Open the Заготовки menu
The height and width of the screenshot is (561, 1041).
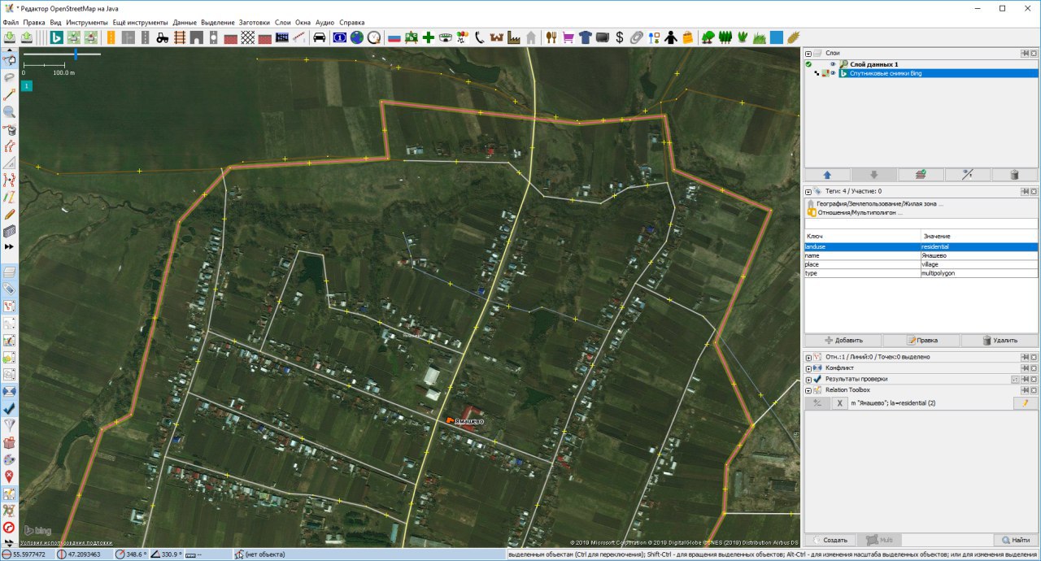coord(255,23)
